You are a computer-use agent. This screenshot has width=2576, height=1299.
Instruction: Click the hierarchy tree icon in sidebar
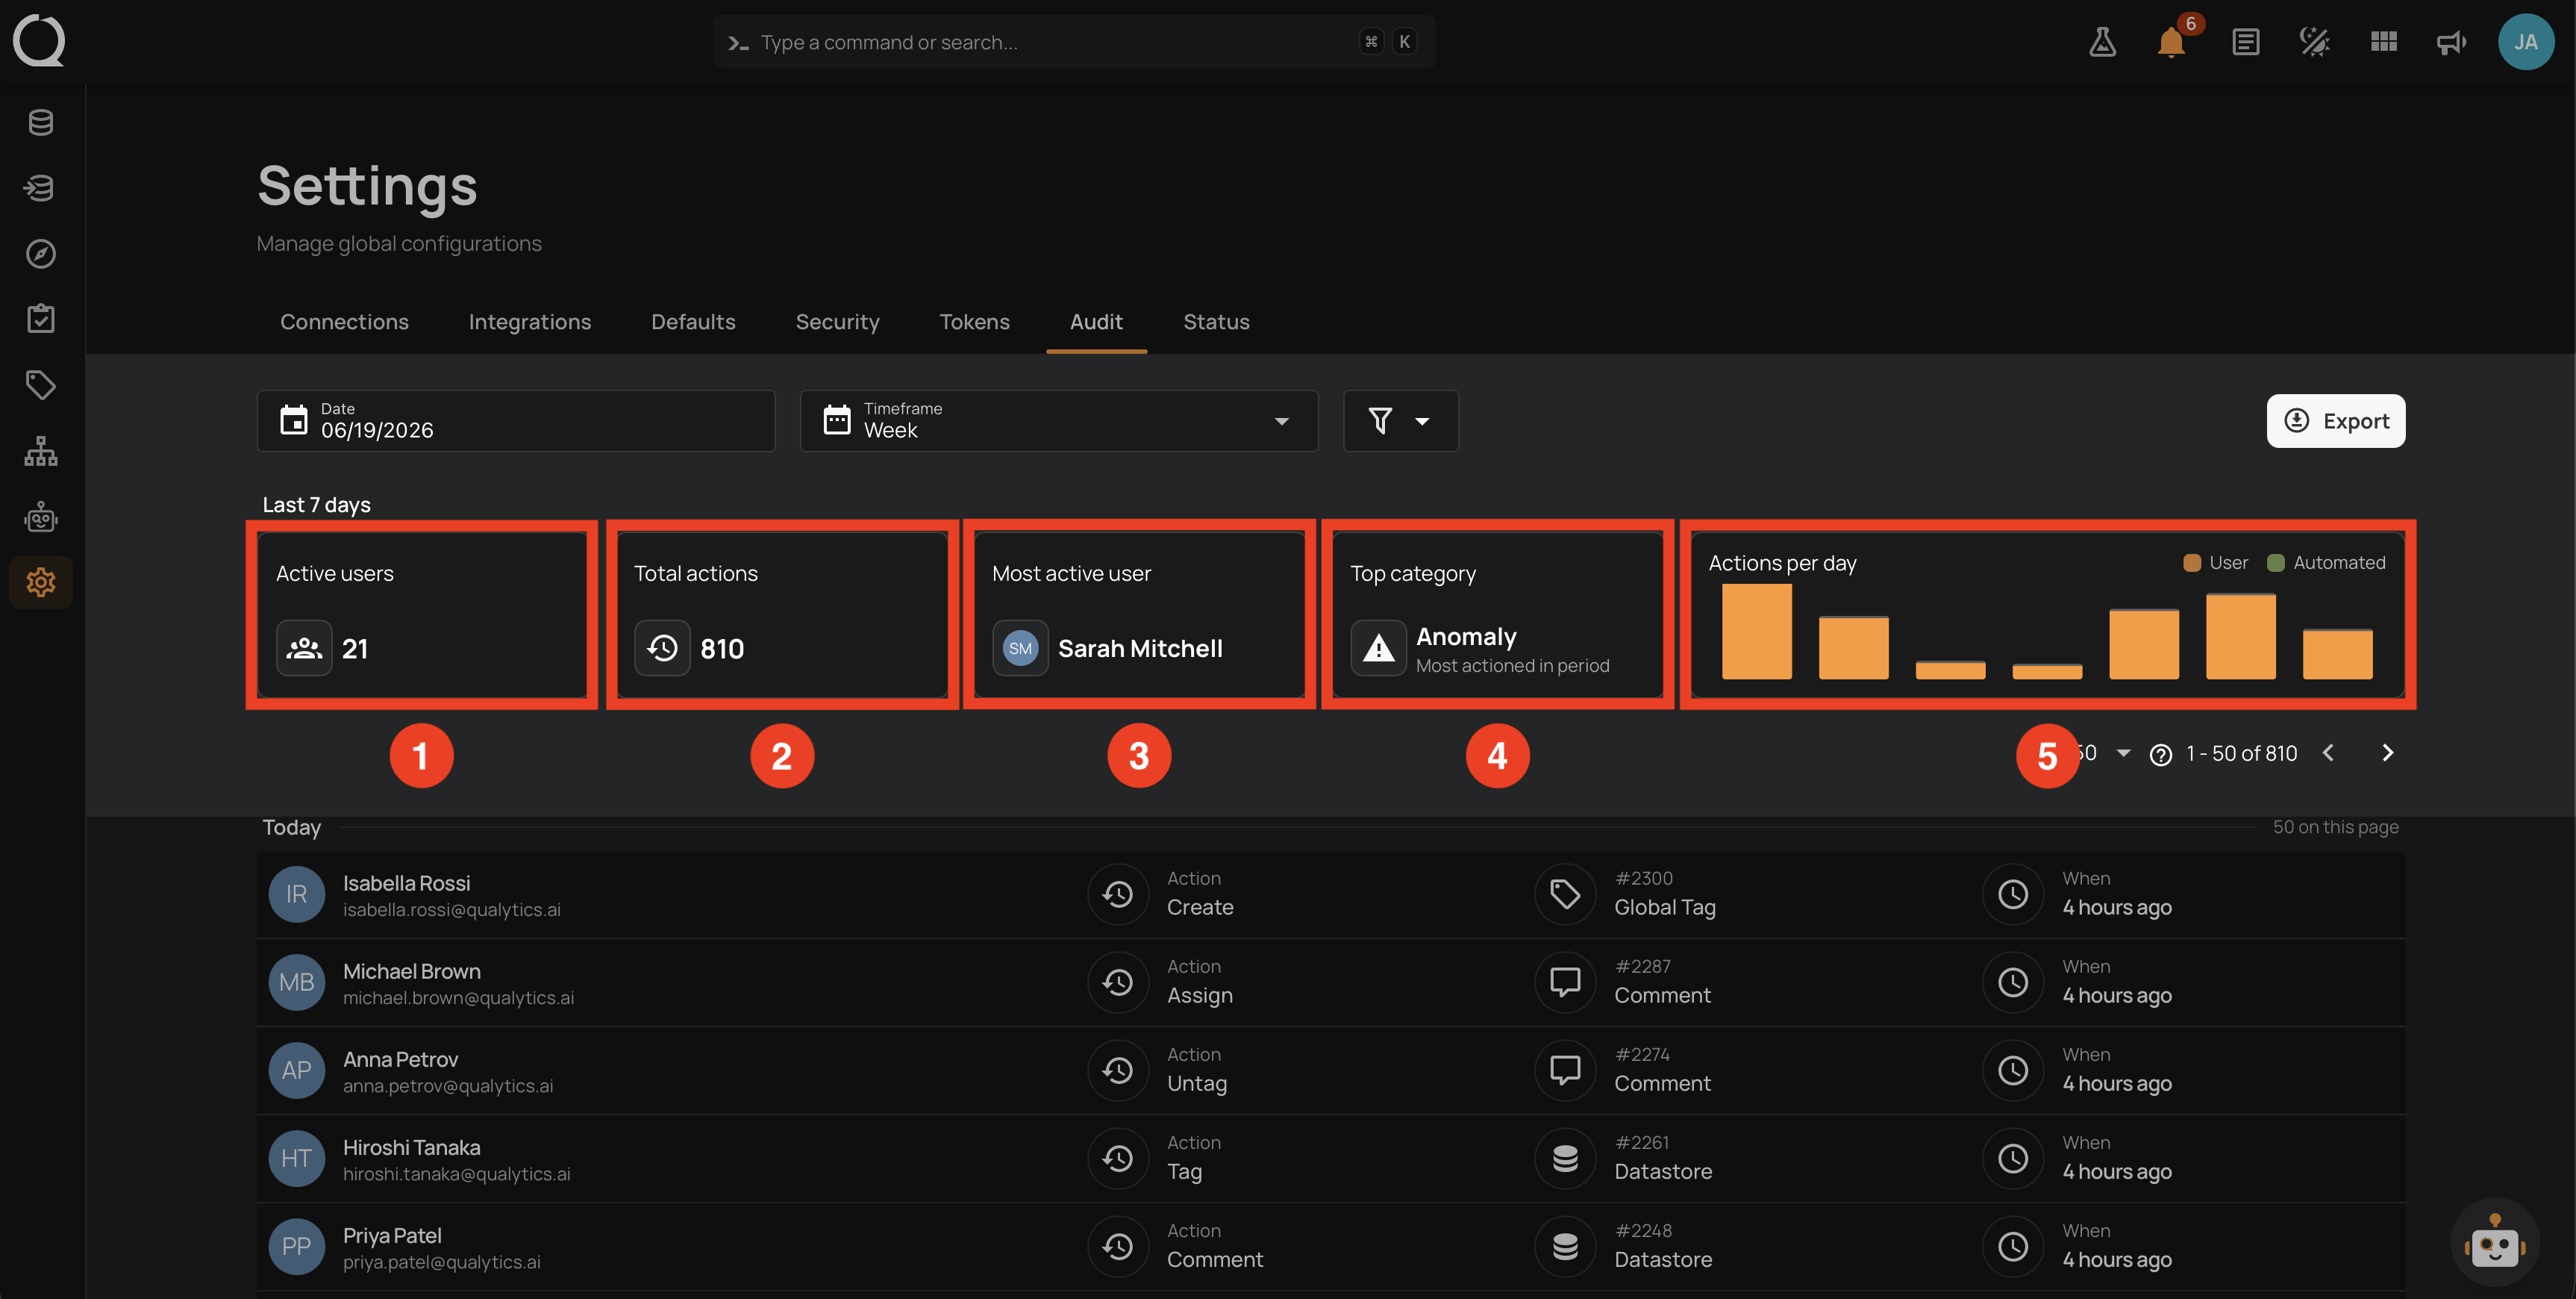click(41, 452)
